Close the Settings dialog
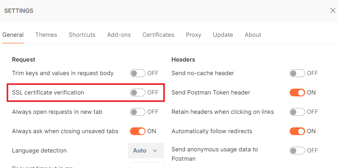 (x=333, y=10)
